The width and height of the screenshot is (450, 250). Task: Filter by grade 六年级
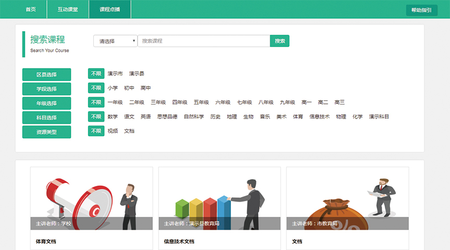coord(223,102)
